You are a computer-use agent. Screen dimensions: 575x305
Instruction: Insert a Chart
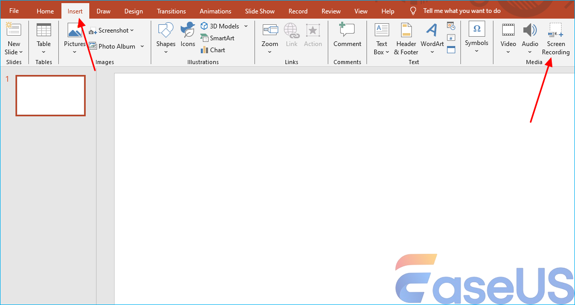(213, 50)
